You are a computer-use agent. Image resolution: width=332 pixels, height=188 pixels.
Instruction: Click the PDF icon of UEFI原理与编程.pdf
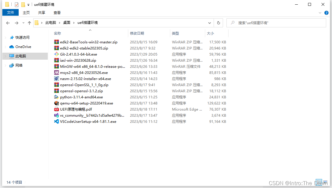click(x=56, y=109)
